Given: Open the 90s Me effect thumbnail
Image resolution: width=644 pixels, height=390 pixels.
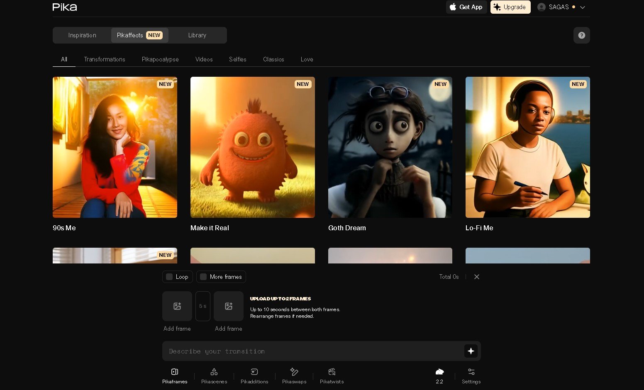Looking at the screenshot, I should (x=115, y=147).
